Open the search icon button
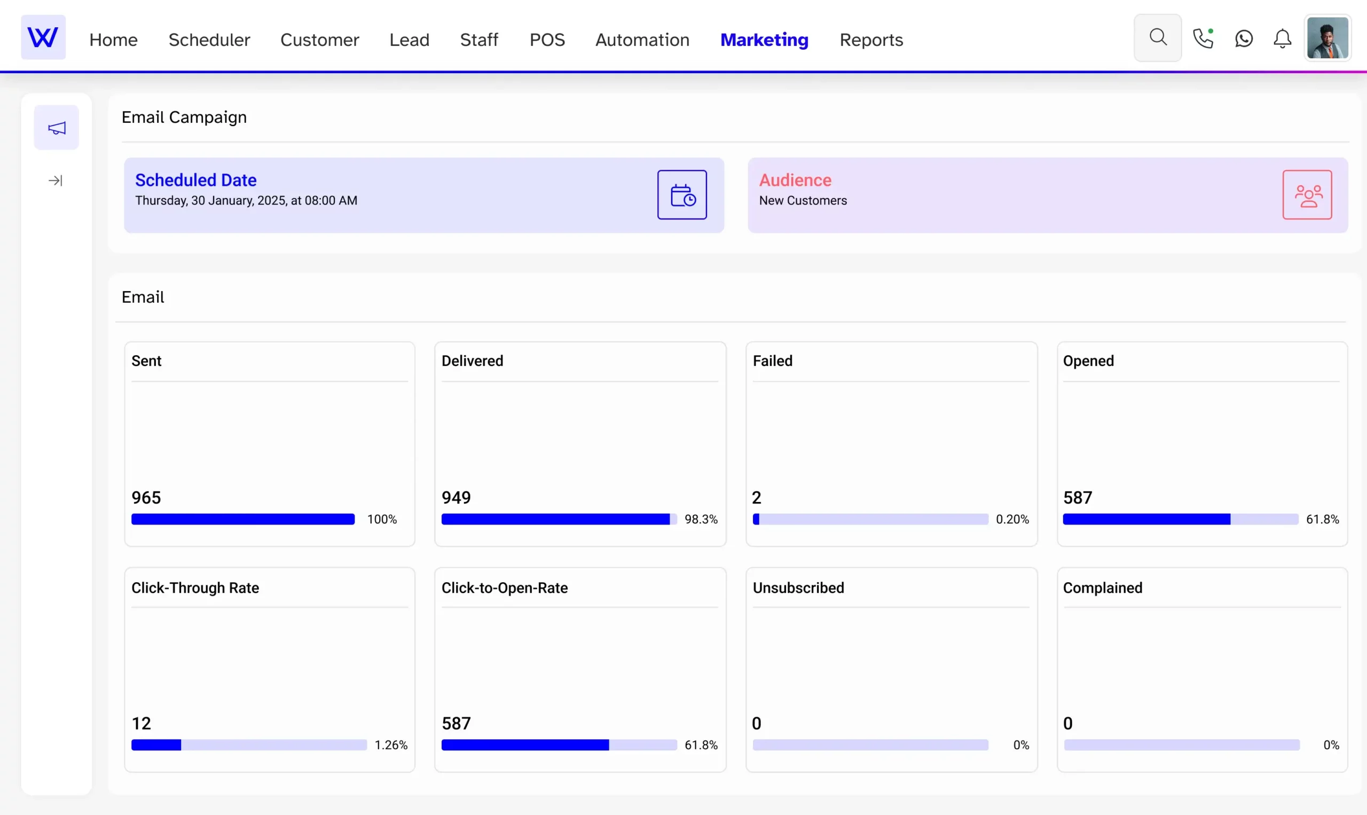 coord(1157,37)
